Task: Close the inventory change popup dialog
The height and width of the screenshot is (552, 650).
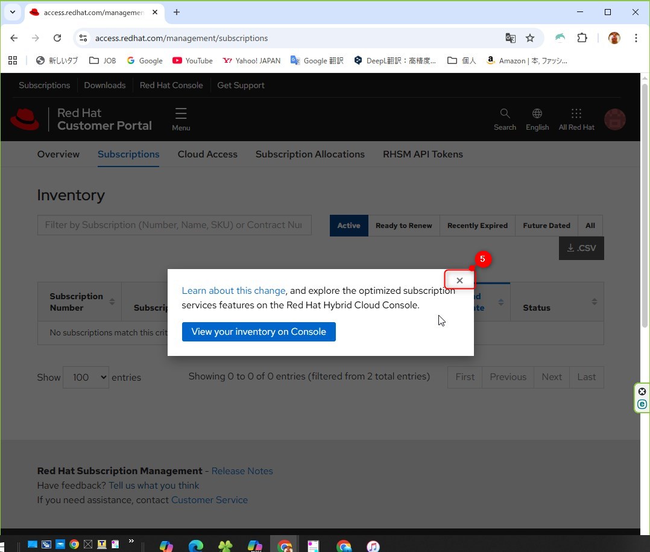Action: tap(459, 281)
